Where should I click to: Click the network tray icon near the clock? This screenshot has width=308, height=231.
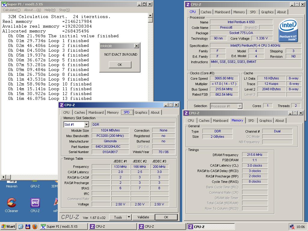coord(292,227)
